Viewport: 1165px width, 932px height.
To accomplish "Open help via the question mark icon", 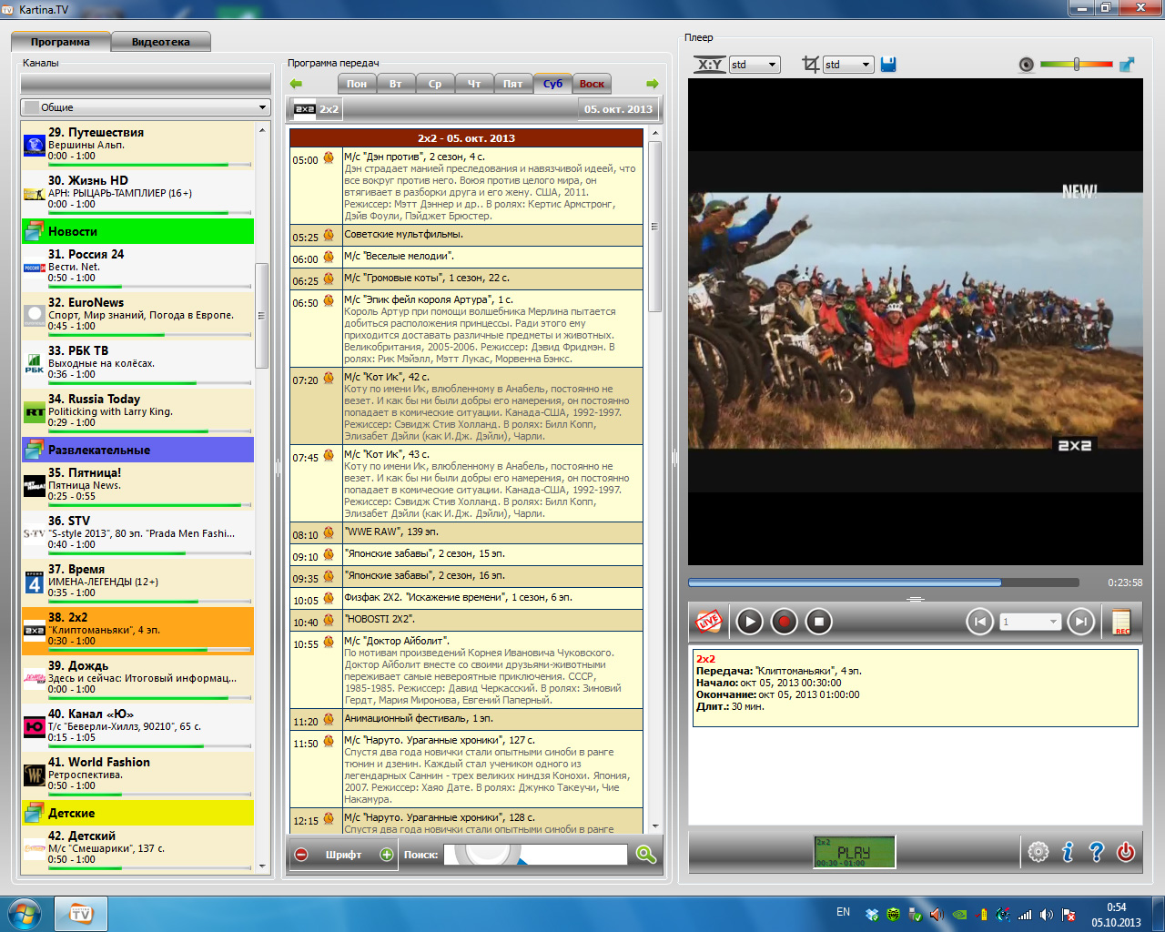I will (x=1097, y=852).
